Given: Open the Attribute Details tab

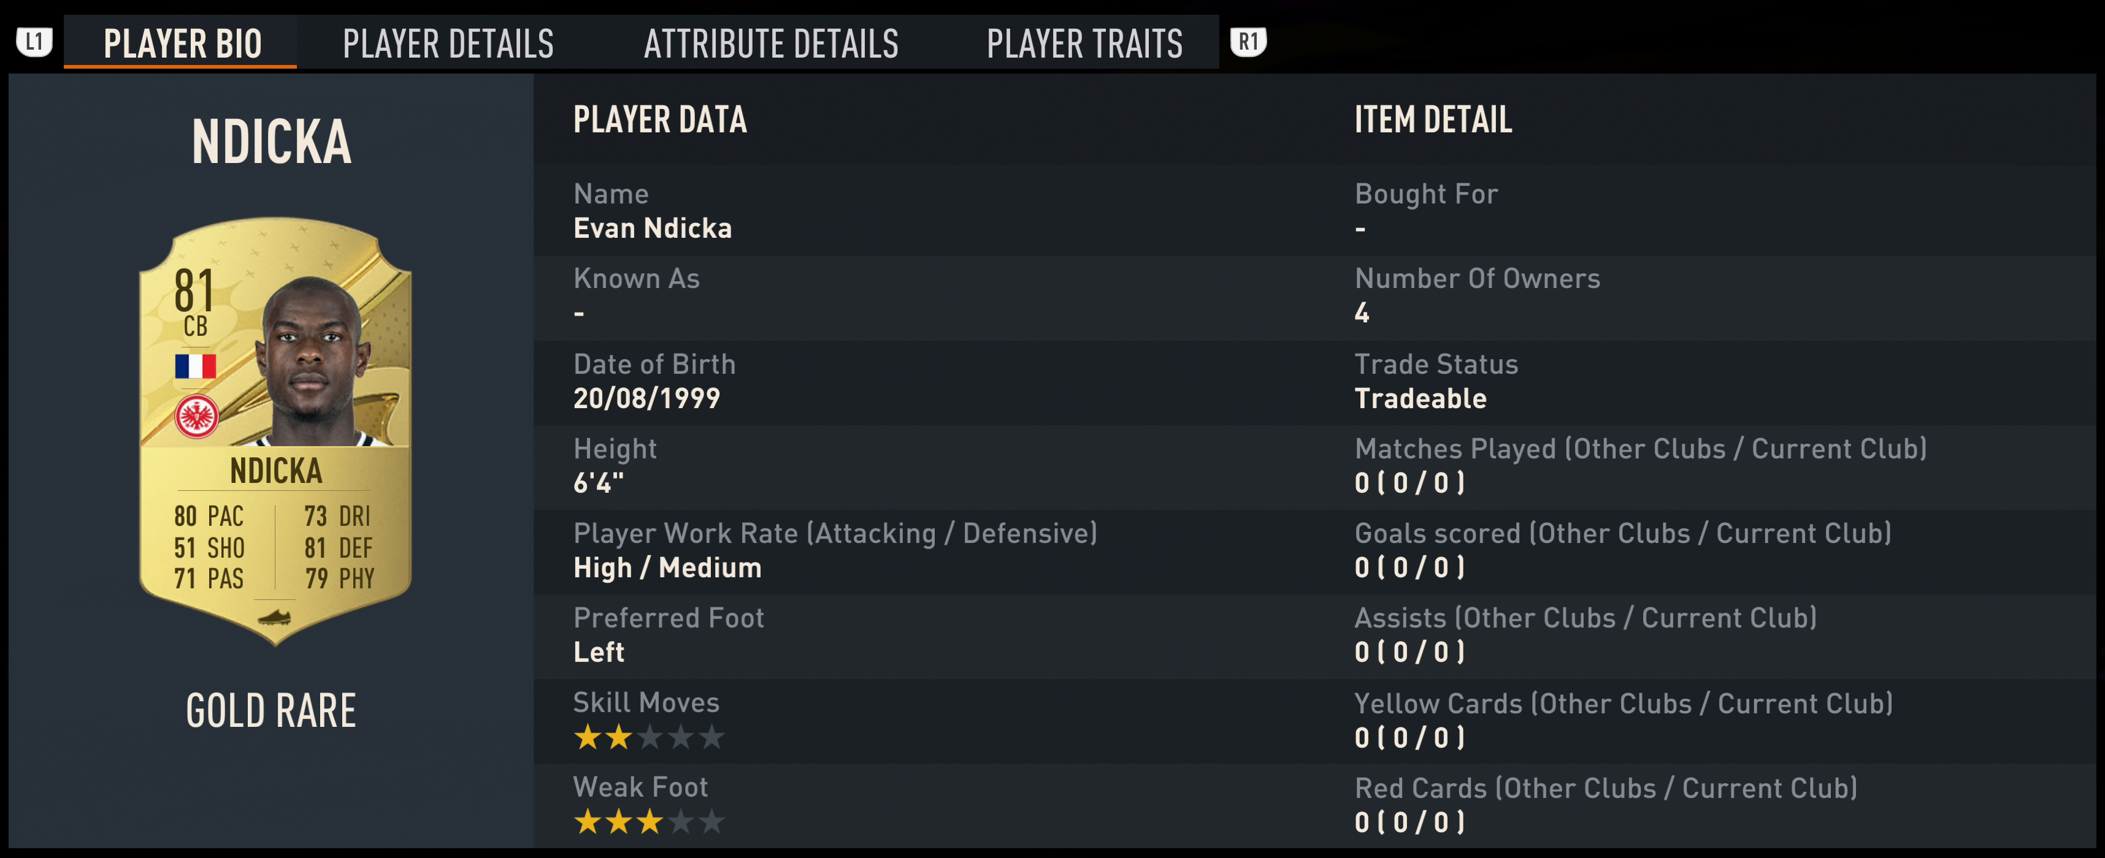Looking at the screenshot, I should 770,44.
